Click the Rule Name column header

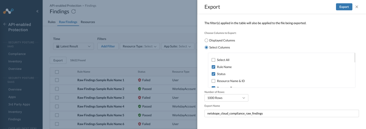[x=84, y=72]
